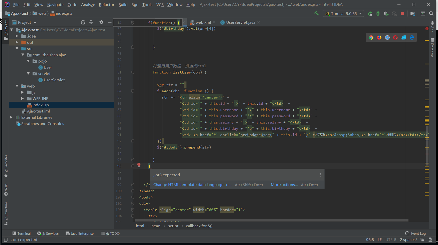Click the read-only lock icon in status bar
438x245 pixels.
pos(422,240)
